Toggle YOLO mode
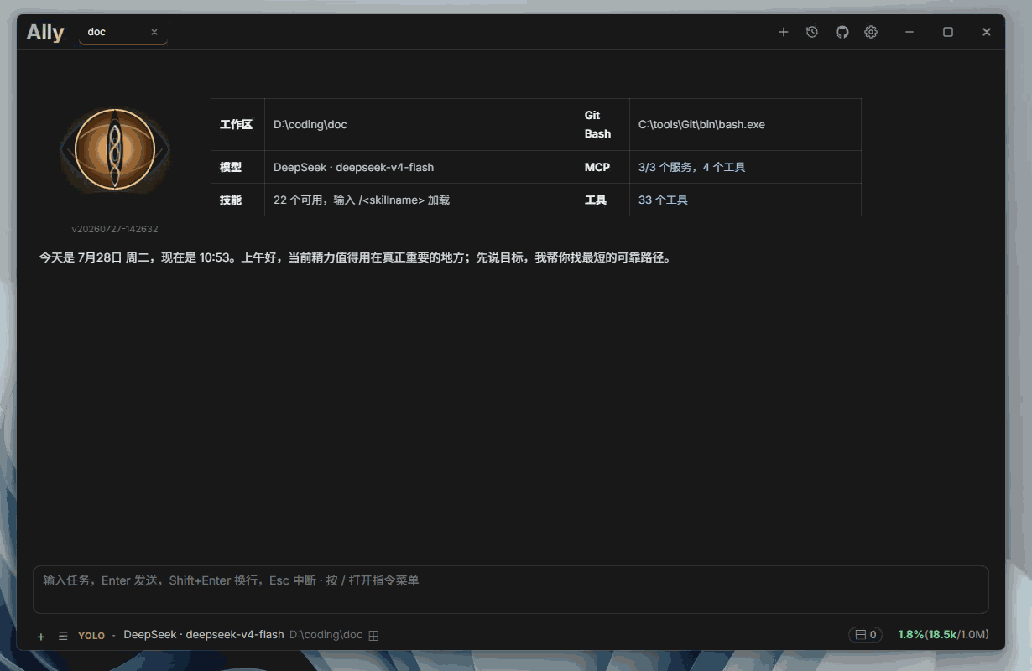The width and height of the screenshot is (1032, 671). coord(91,636)
